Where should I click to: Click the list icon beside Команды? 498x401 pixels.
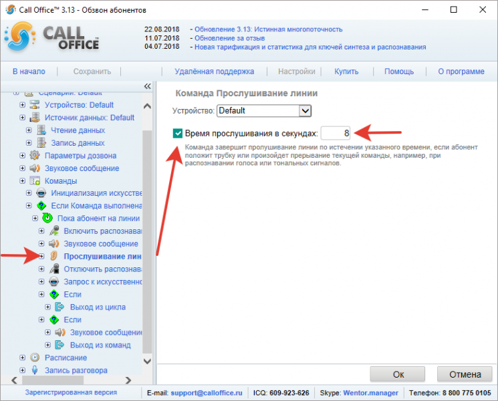coord(35,180)
